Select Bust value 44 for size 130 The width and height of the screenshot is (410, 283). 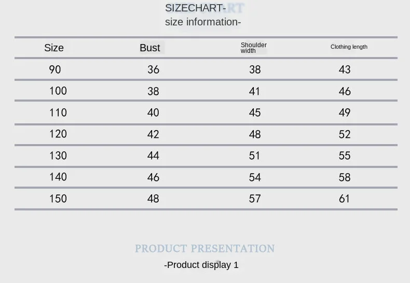click(x=153, y=155)
